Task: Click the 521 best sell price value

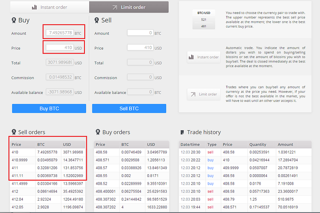Action: click(204, 20)
